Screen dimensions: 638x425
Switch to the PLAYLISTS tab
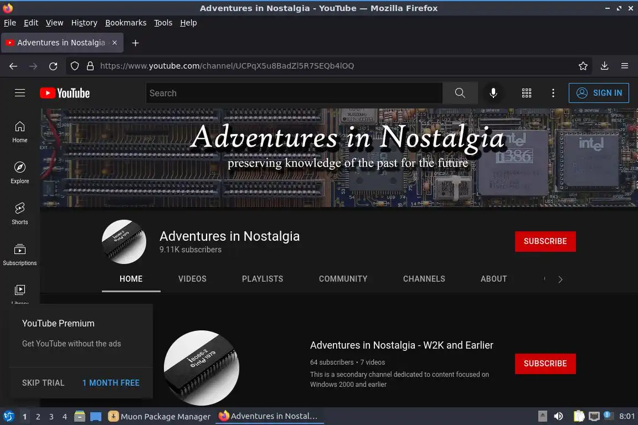(263, 279)
